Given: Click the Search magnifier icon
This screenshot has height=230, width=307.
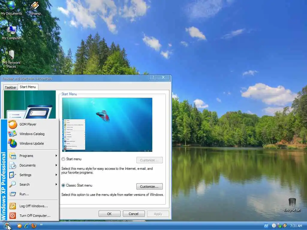Looking at the screenshot, I should click(x=13, y=184).
